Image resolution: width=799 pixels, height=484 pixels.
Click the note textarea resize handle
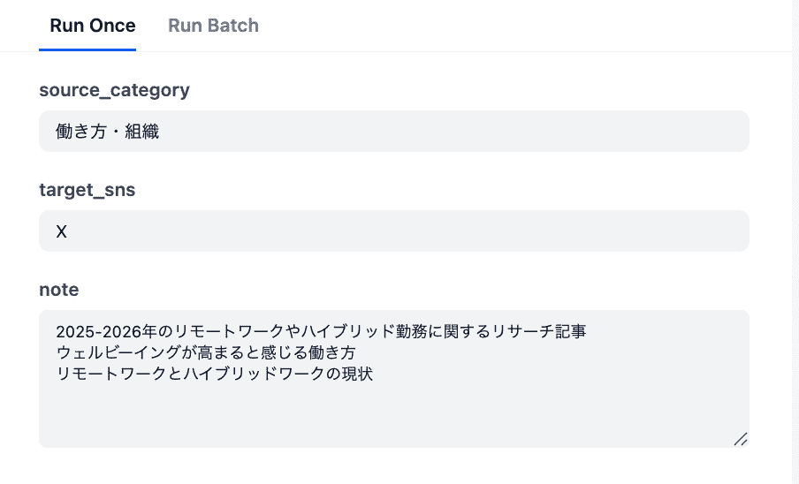click(741, 439)
